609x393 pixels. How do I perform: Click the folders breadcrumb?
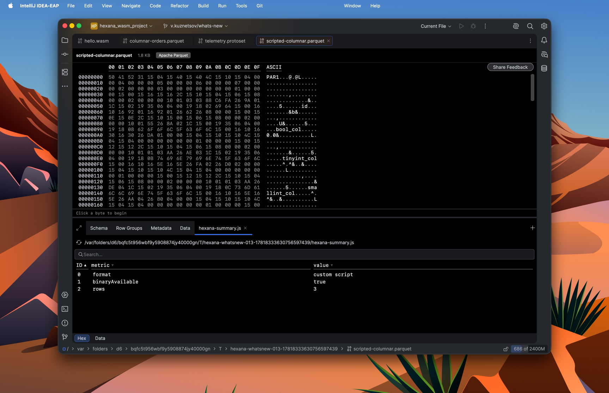tap(100, 349)
